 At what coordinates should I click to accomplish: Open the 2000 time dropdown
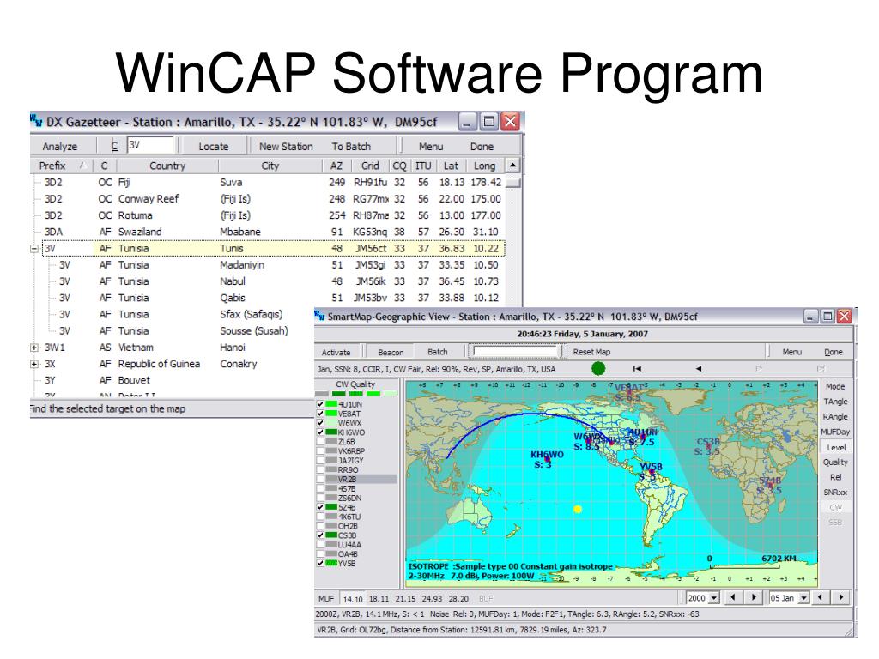(713, 598)
